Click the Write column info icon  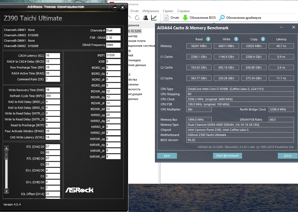236,39
